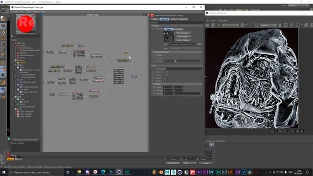Viewport: 313px width, 176px height.
Task: Click the browse button next to Path field
Action: pos(199,44)
